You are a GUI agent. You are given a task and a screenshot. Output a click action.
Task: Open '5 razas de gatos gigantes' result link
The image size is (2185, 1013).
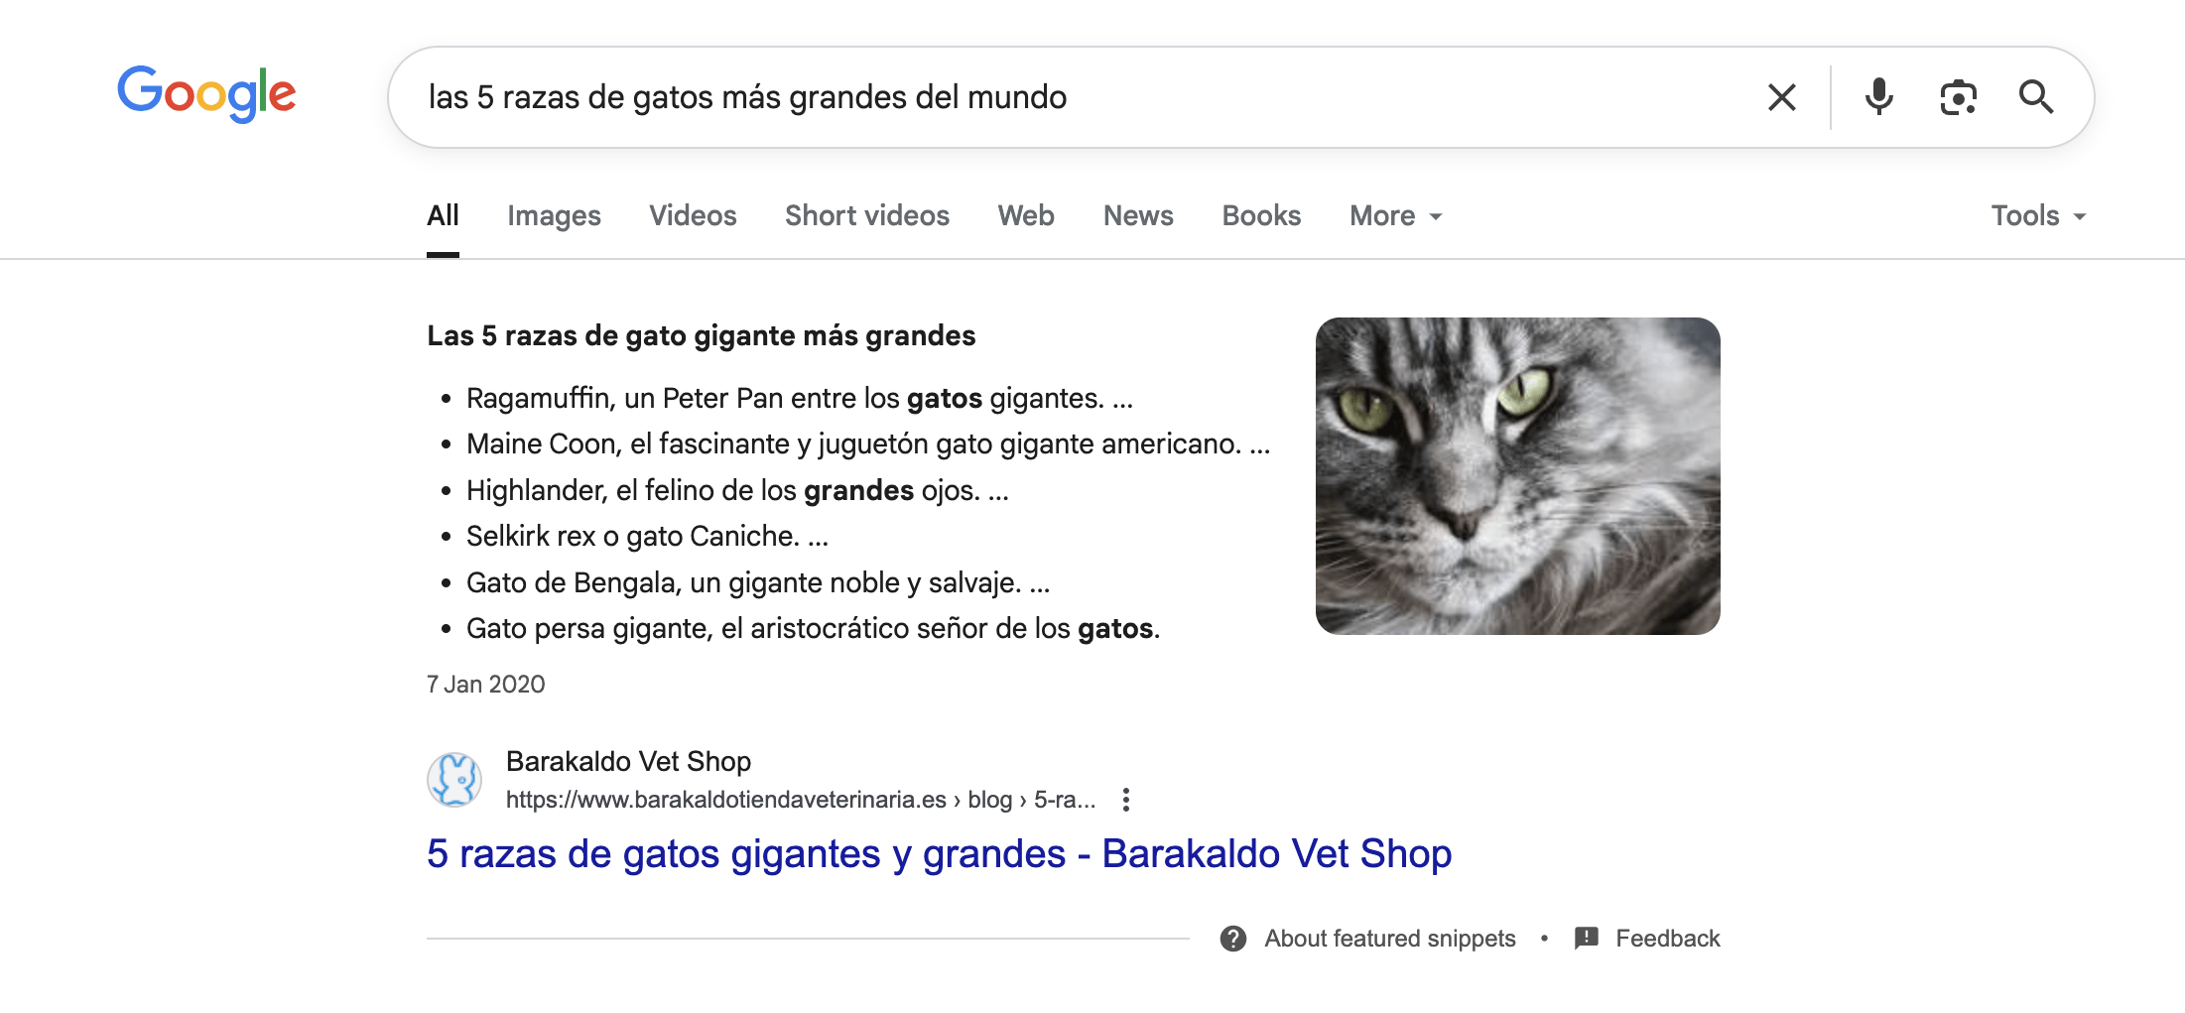tap(939, 853)
